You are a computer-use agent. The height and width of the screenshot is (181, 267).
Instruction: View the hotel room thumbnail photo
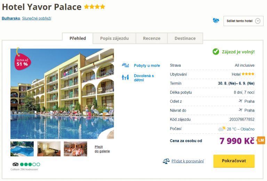(x=49, y=149)
